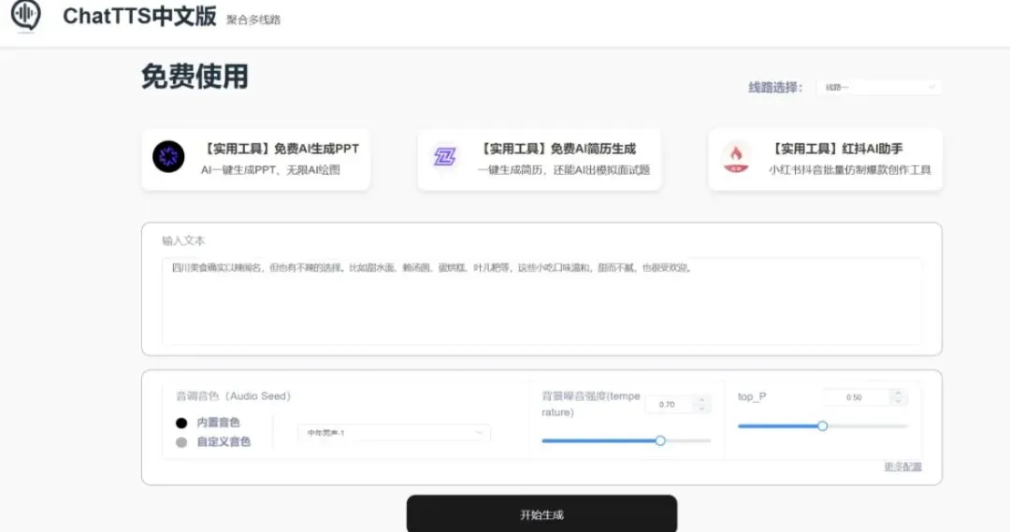Increase top_P value with up arrow
Screen dimensions: 1010x532
[899, 393]
